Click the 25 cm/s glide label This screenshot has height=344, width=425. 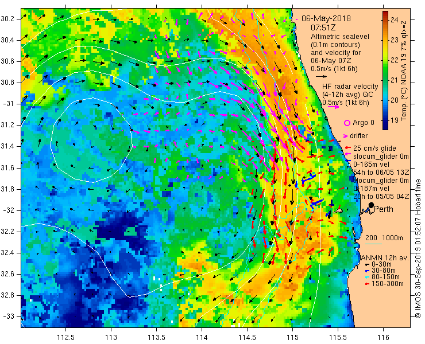pos(374,148)
